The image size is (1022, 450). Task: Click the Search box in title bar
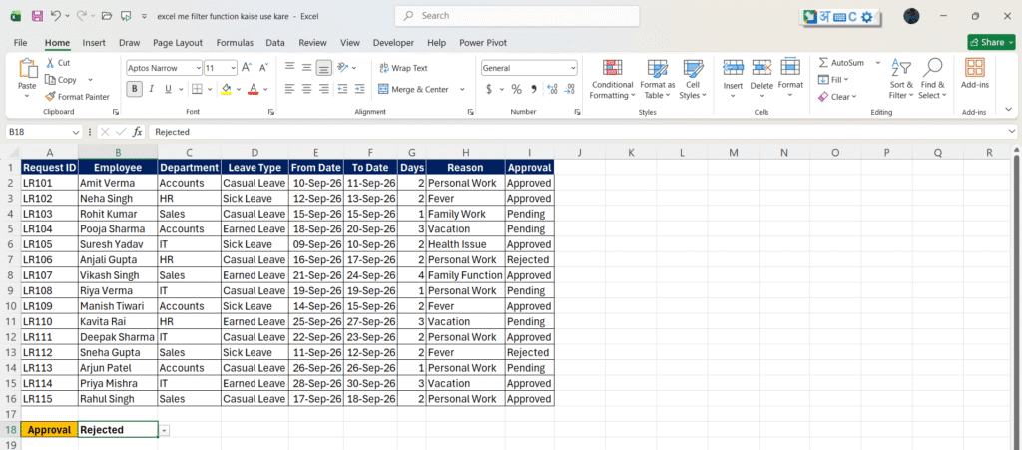517,16
